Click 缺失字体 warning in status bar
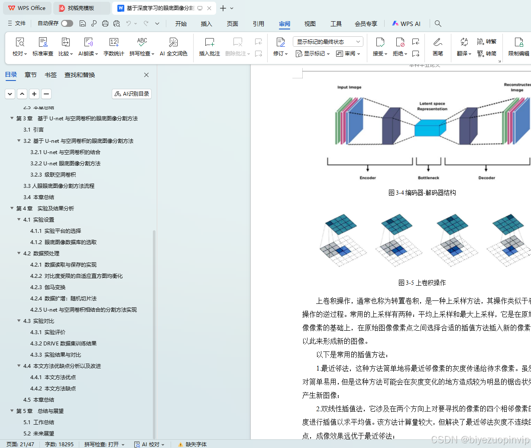The height and width of the screenshot is (448, 531). 192,444
